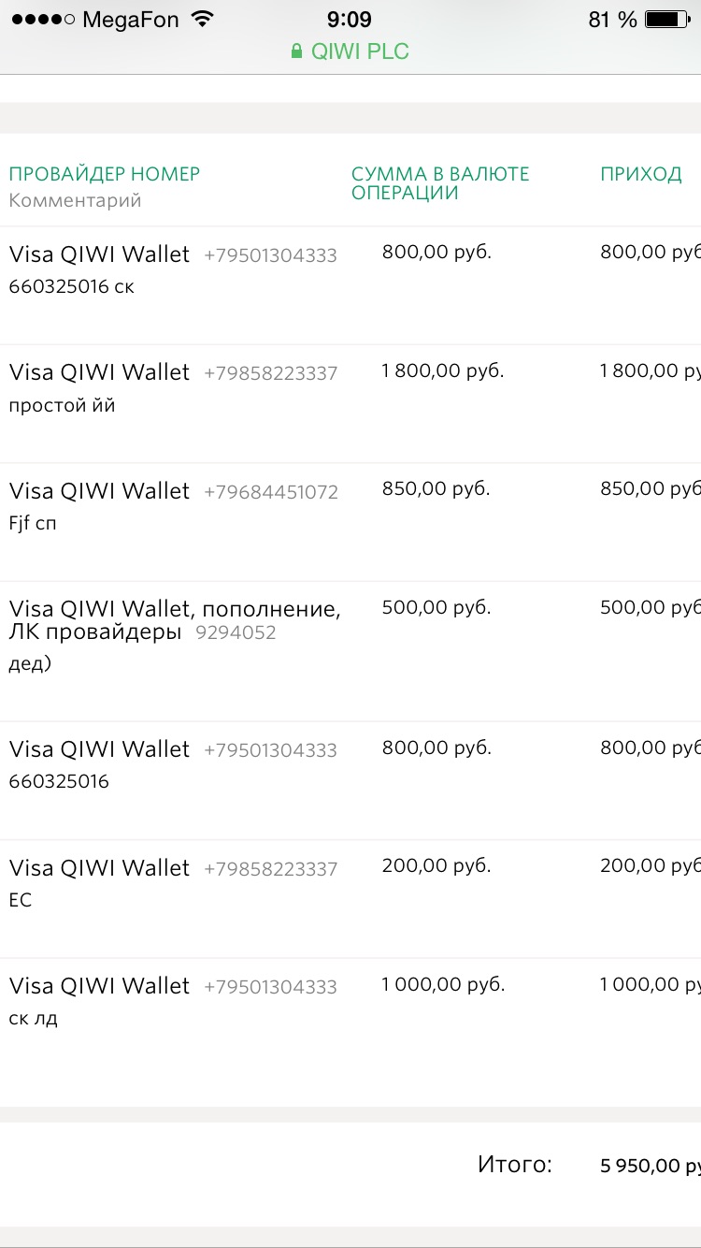Select the 500,00 руб. operation amount

pos(436,608)
